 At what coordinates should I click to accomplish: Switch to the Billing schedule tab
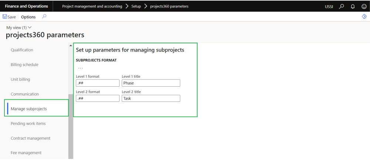[24, 64]
